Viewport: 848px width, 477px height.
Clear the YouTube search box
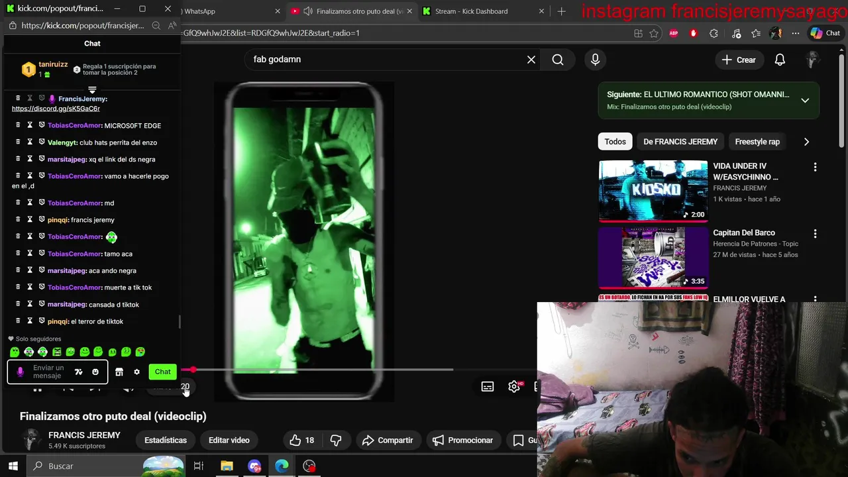click(x=531, y=60)
